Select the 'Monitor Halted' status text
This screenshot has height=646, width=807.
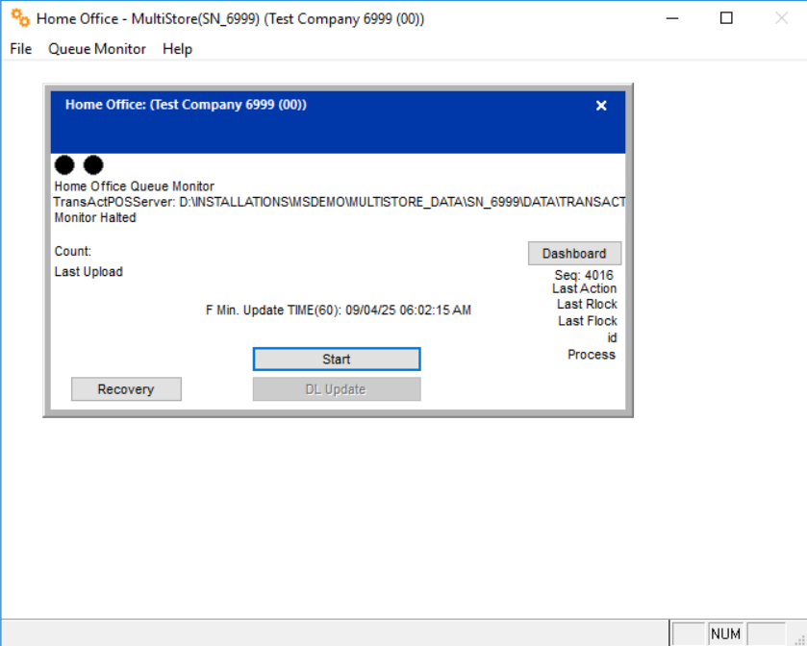point(95,217)
